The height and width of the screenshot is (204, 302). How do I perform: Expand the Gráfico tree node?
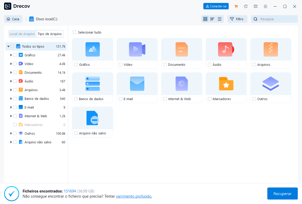(11, 55)
